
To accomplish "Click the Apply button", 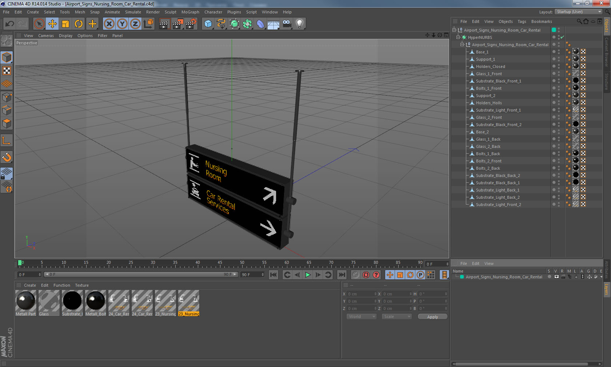I will click(432, 317).
